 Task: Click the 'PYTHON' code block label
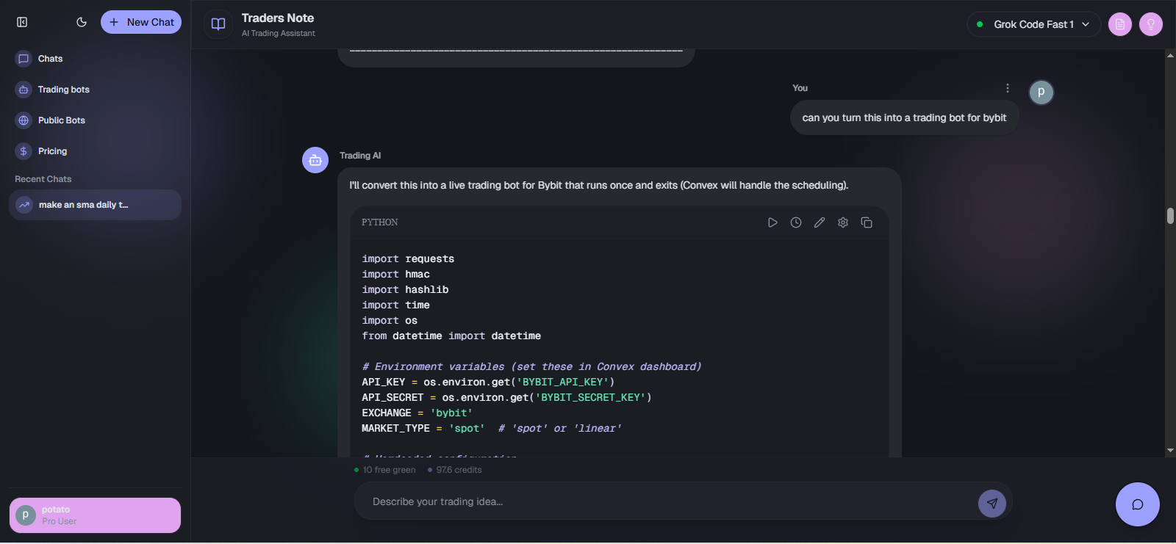[x=380, y=222]
